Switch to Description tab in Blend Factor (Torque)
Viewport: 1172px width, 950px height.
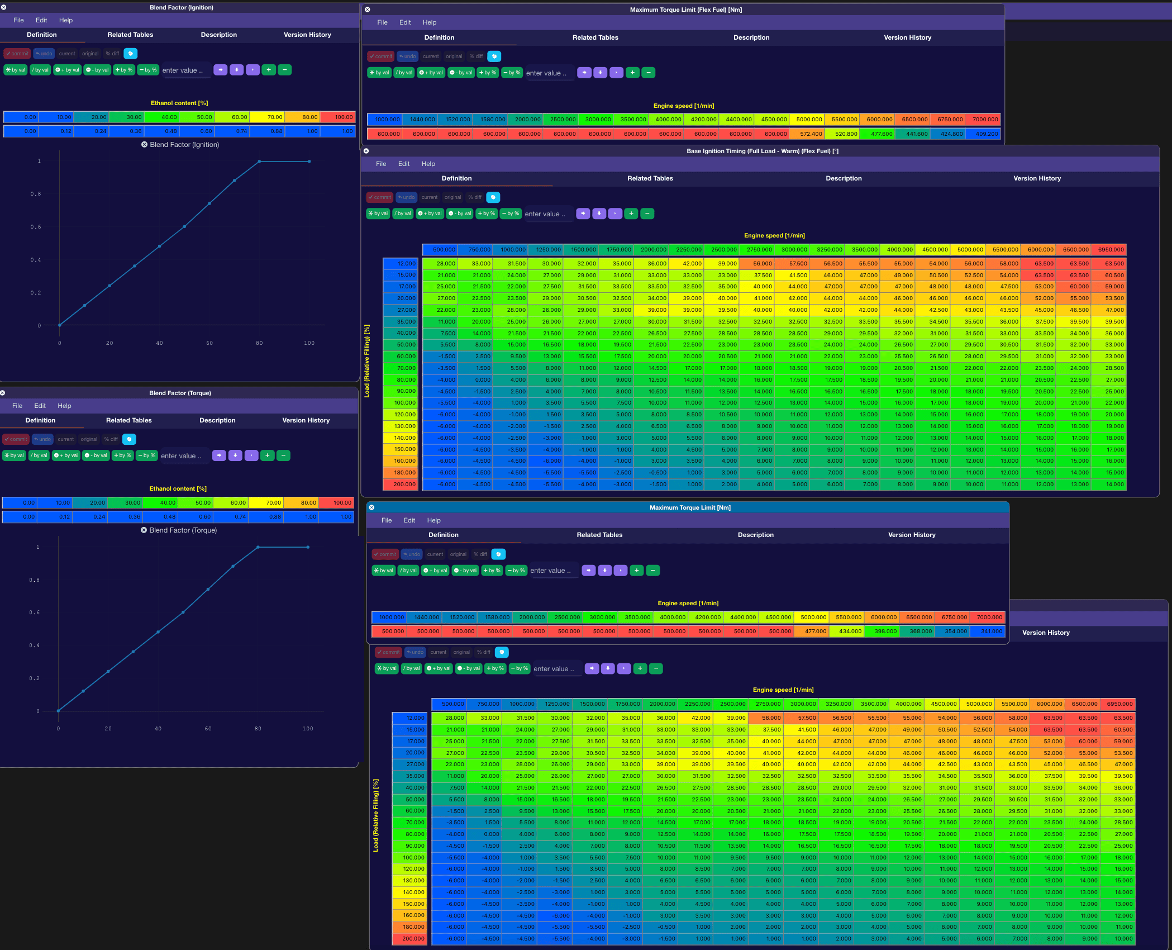217,420
